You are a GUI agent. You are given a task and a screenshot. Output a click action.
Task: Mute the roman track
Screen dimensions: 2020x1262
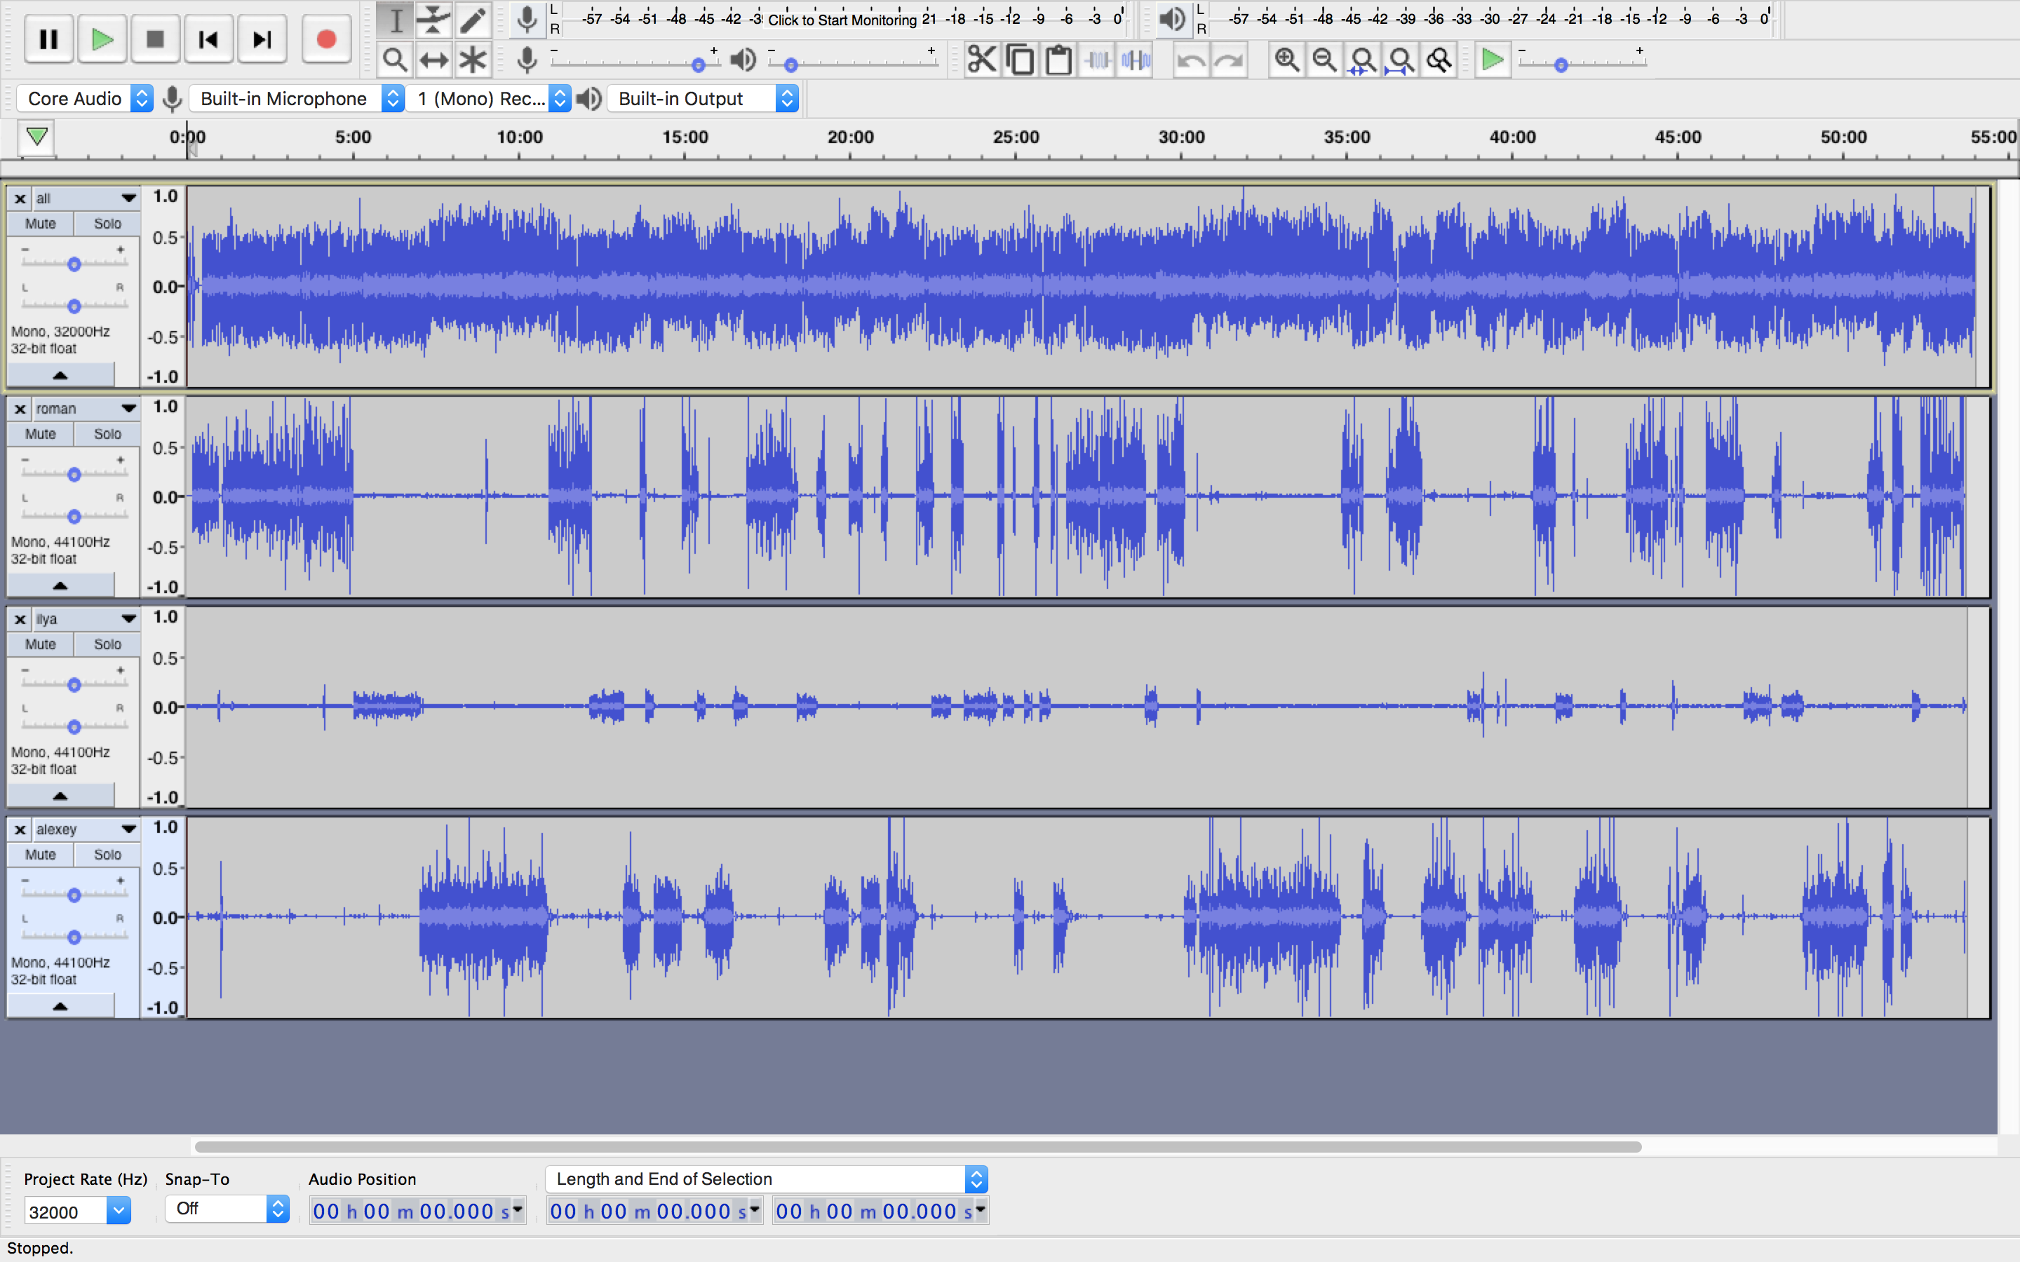(40, 434)
